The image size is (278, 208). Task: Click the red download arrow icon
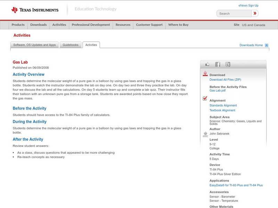coord(205,74)
